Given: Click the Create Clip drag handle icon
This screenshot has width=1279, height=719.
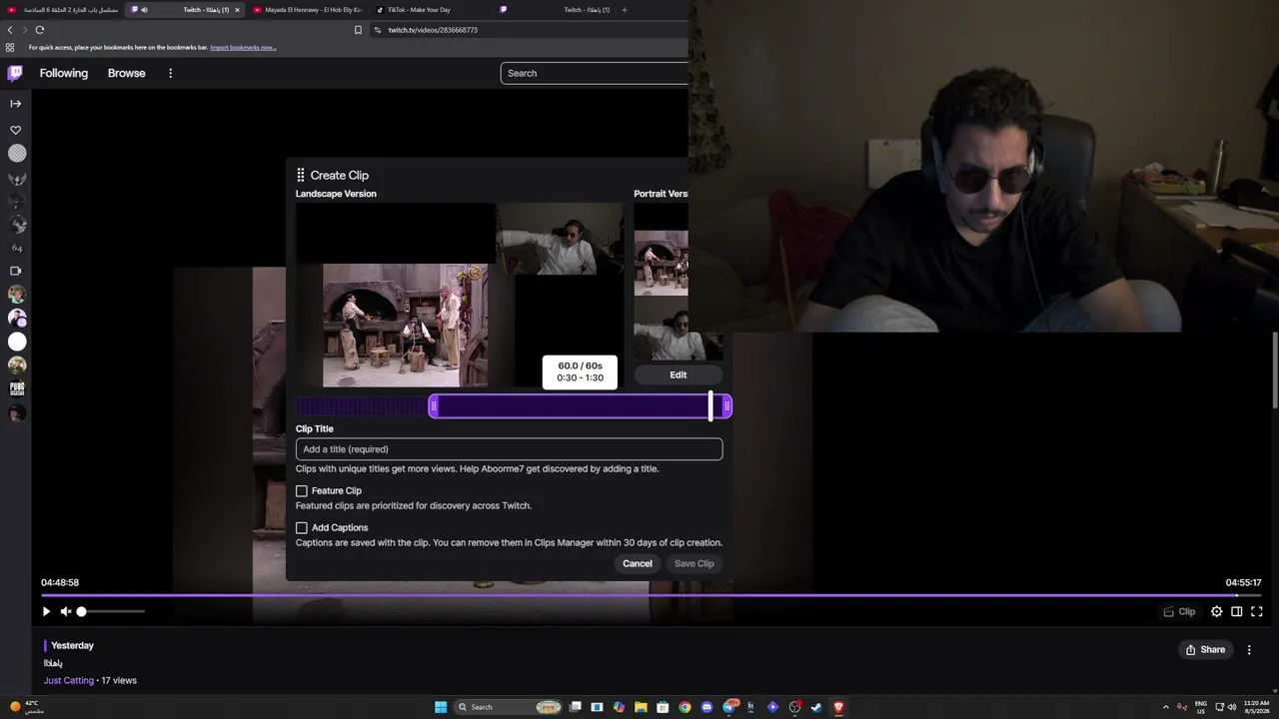Looking at the screenshot, I should point(301,175).
